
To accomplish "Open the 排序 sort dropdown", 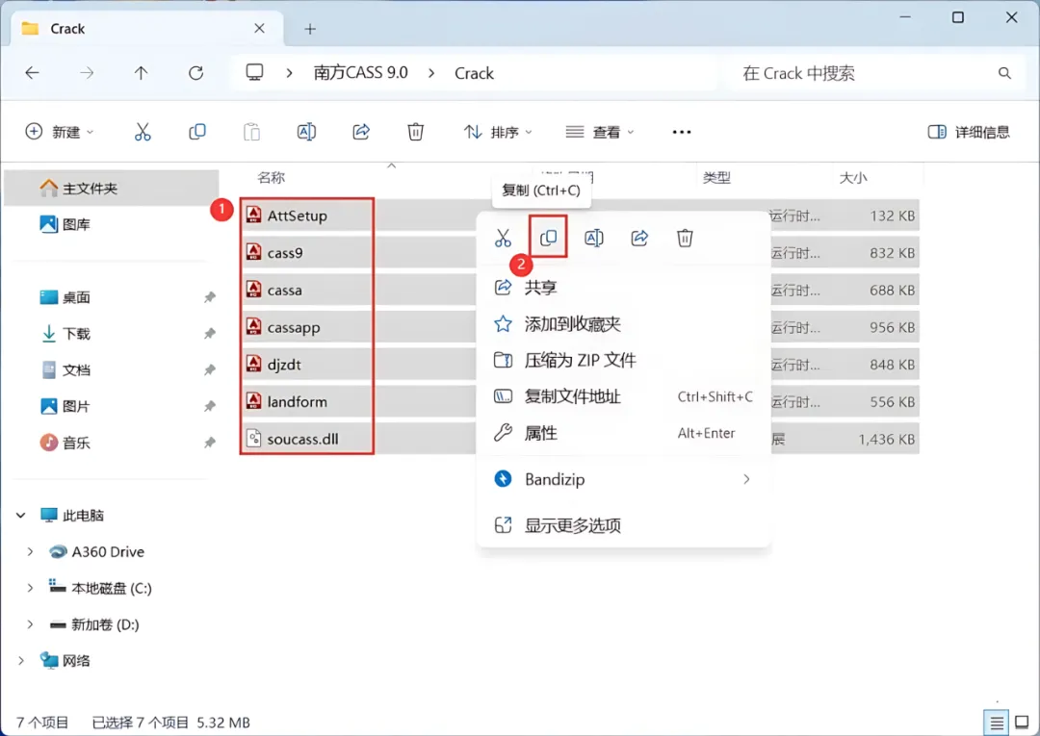I will coord(498,132).
